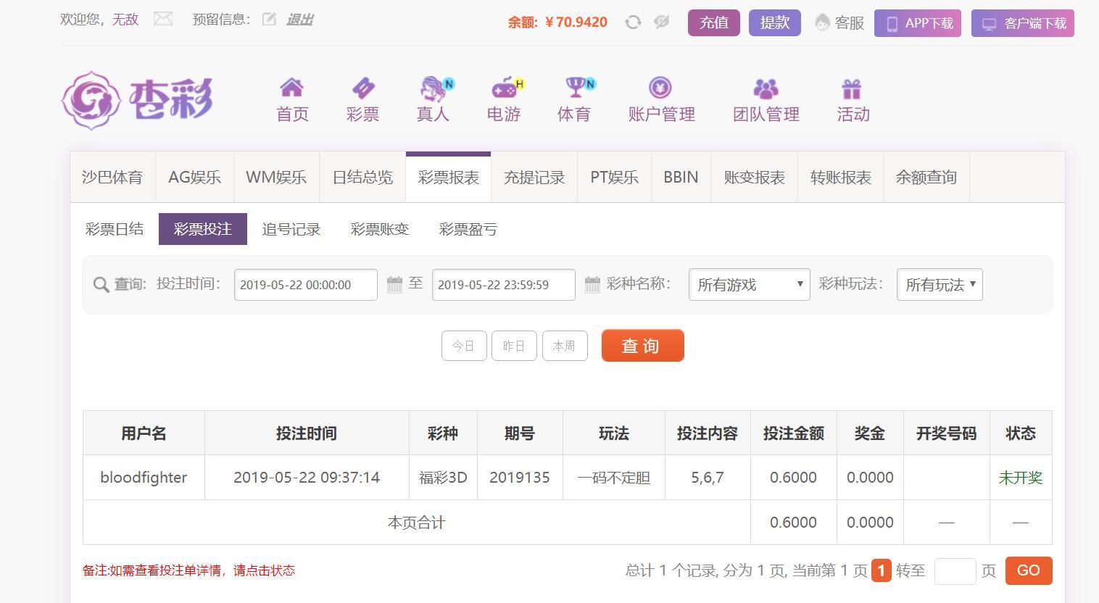Switch to PT娱乐 tab
Image resolution: width=1099 pixels, height=603 pixels.
click(614, 178)
